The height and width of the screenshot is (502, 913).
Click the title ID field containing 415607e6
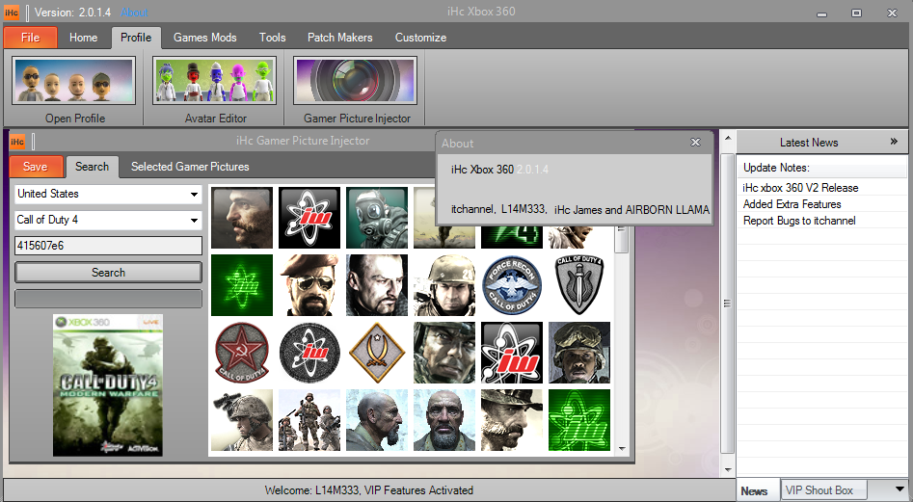[x=108, y=246]
